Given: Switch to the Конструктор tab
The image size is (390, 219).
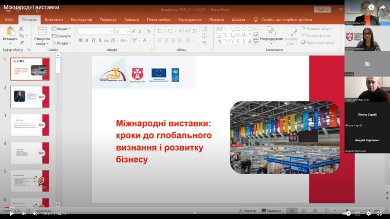Looking at the screenshot, I should point(82,20).
